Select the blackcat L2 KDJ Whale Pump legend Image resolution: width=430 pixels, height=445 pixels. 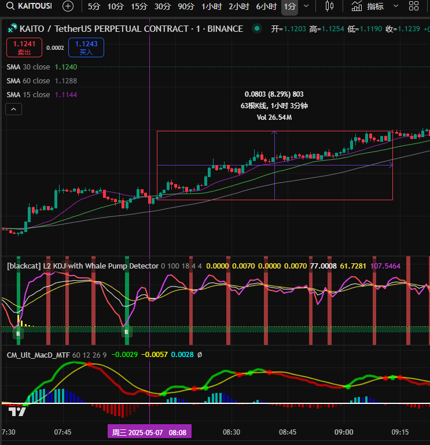point(83,266)
